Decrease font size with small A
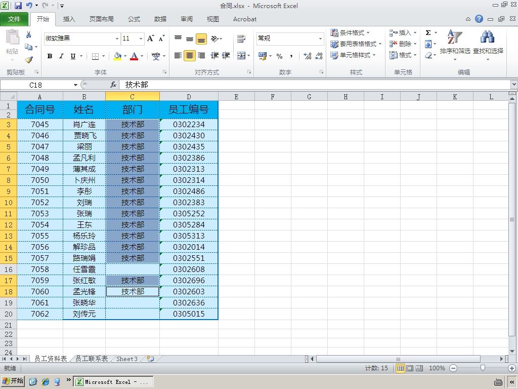The width and height of the screenshot is (518, 389). click(161, 38)
